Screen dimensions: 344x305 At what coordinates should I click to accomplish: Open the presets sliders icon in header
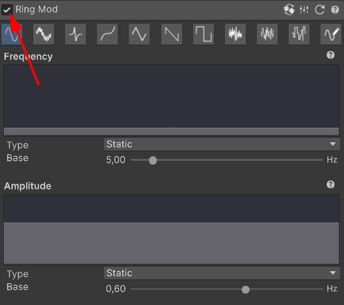tap(304, 10)
